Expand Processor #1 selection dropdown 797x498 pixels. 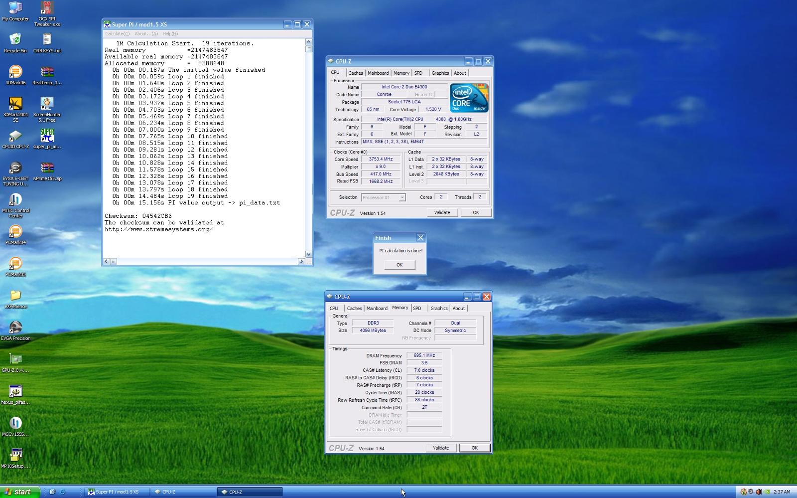click(402, 197)
